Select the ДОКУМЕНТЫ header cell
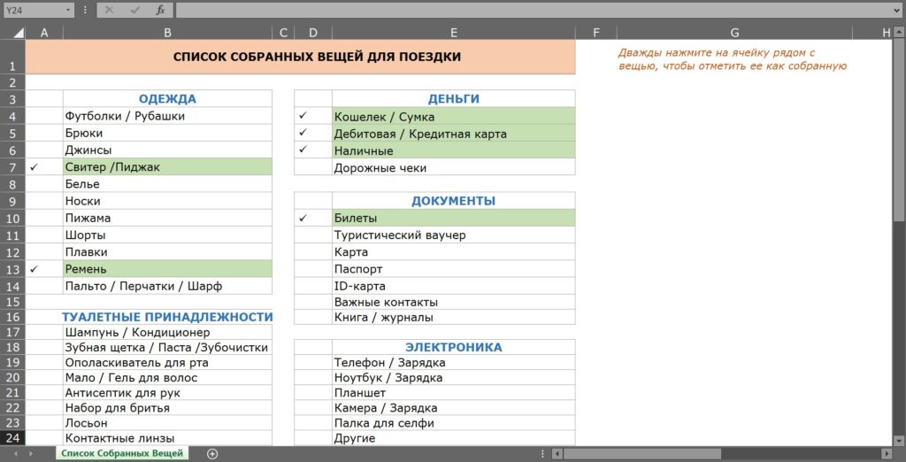 [454, 201]
